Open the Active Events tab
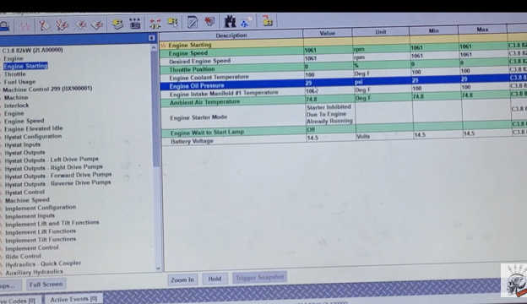Image resolution: width=527 pixels, height=304 pixels. 73,299
